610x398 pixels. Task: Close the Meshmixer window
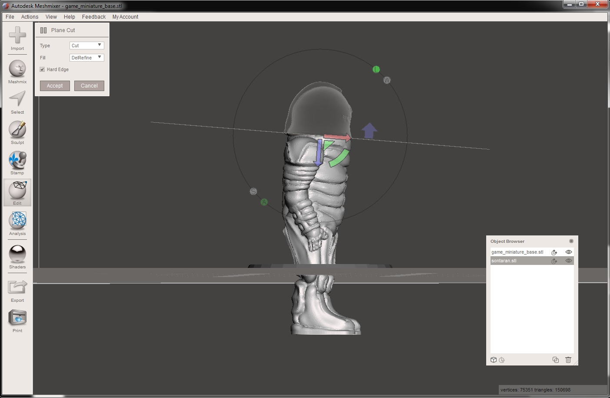coord(598,4)
